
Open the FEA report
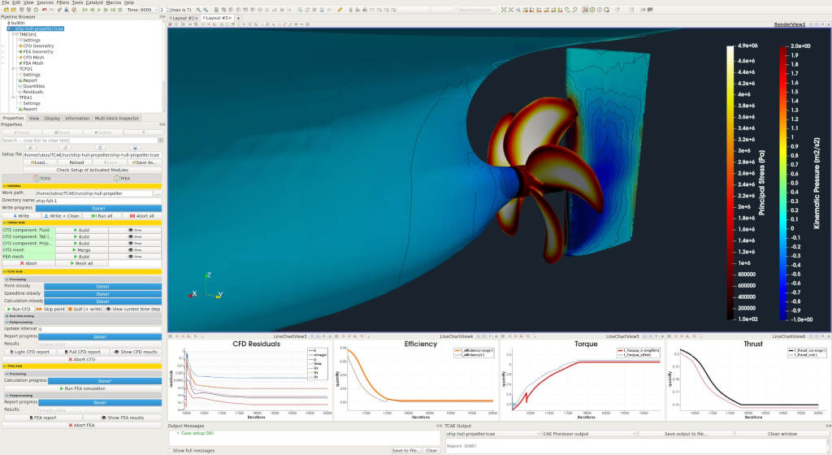(42, 418)
